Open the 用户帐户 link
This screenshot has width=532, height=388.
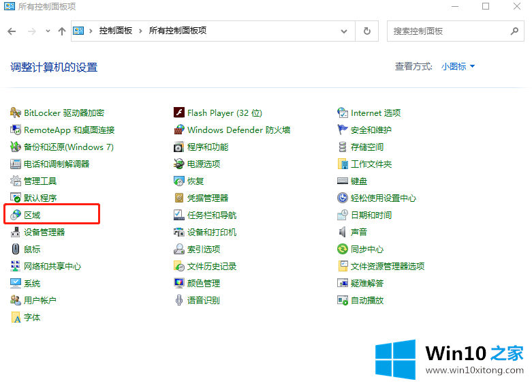pyautogui.click(x=40, y=301)
